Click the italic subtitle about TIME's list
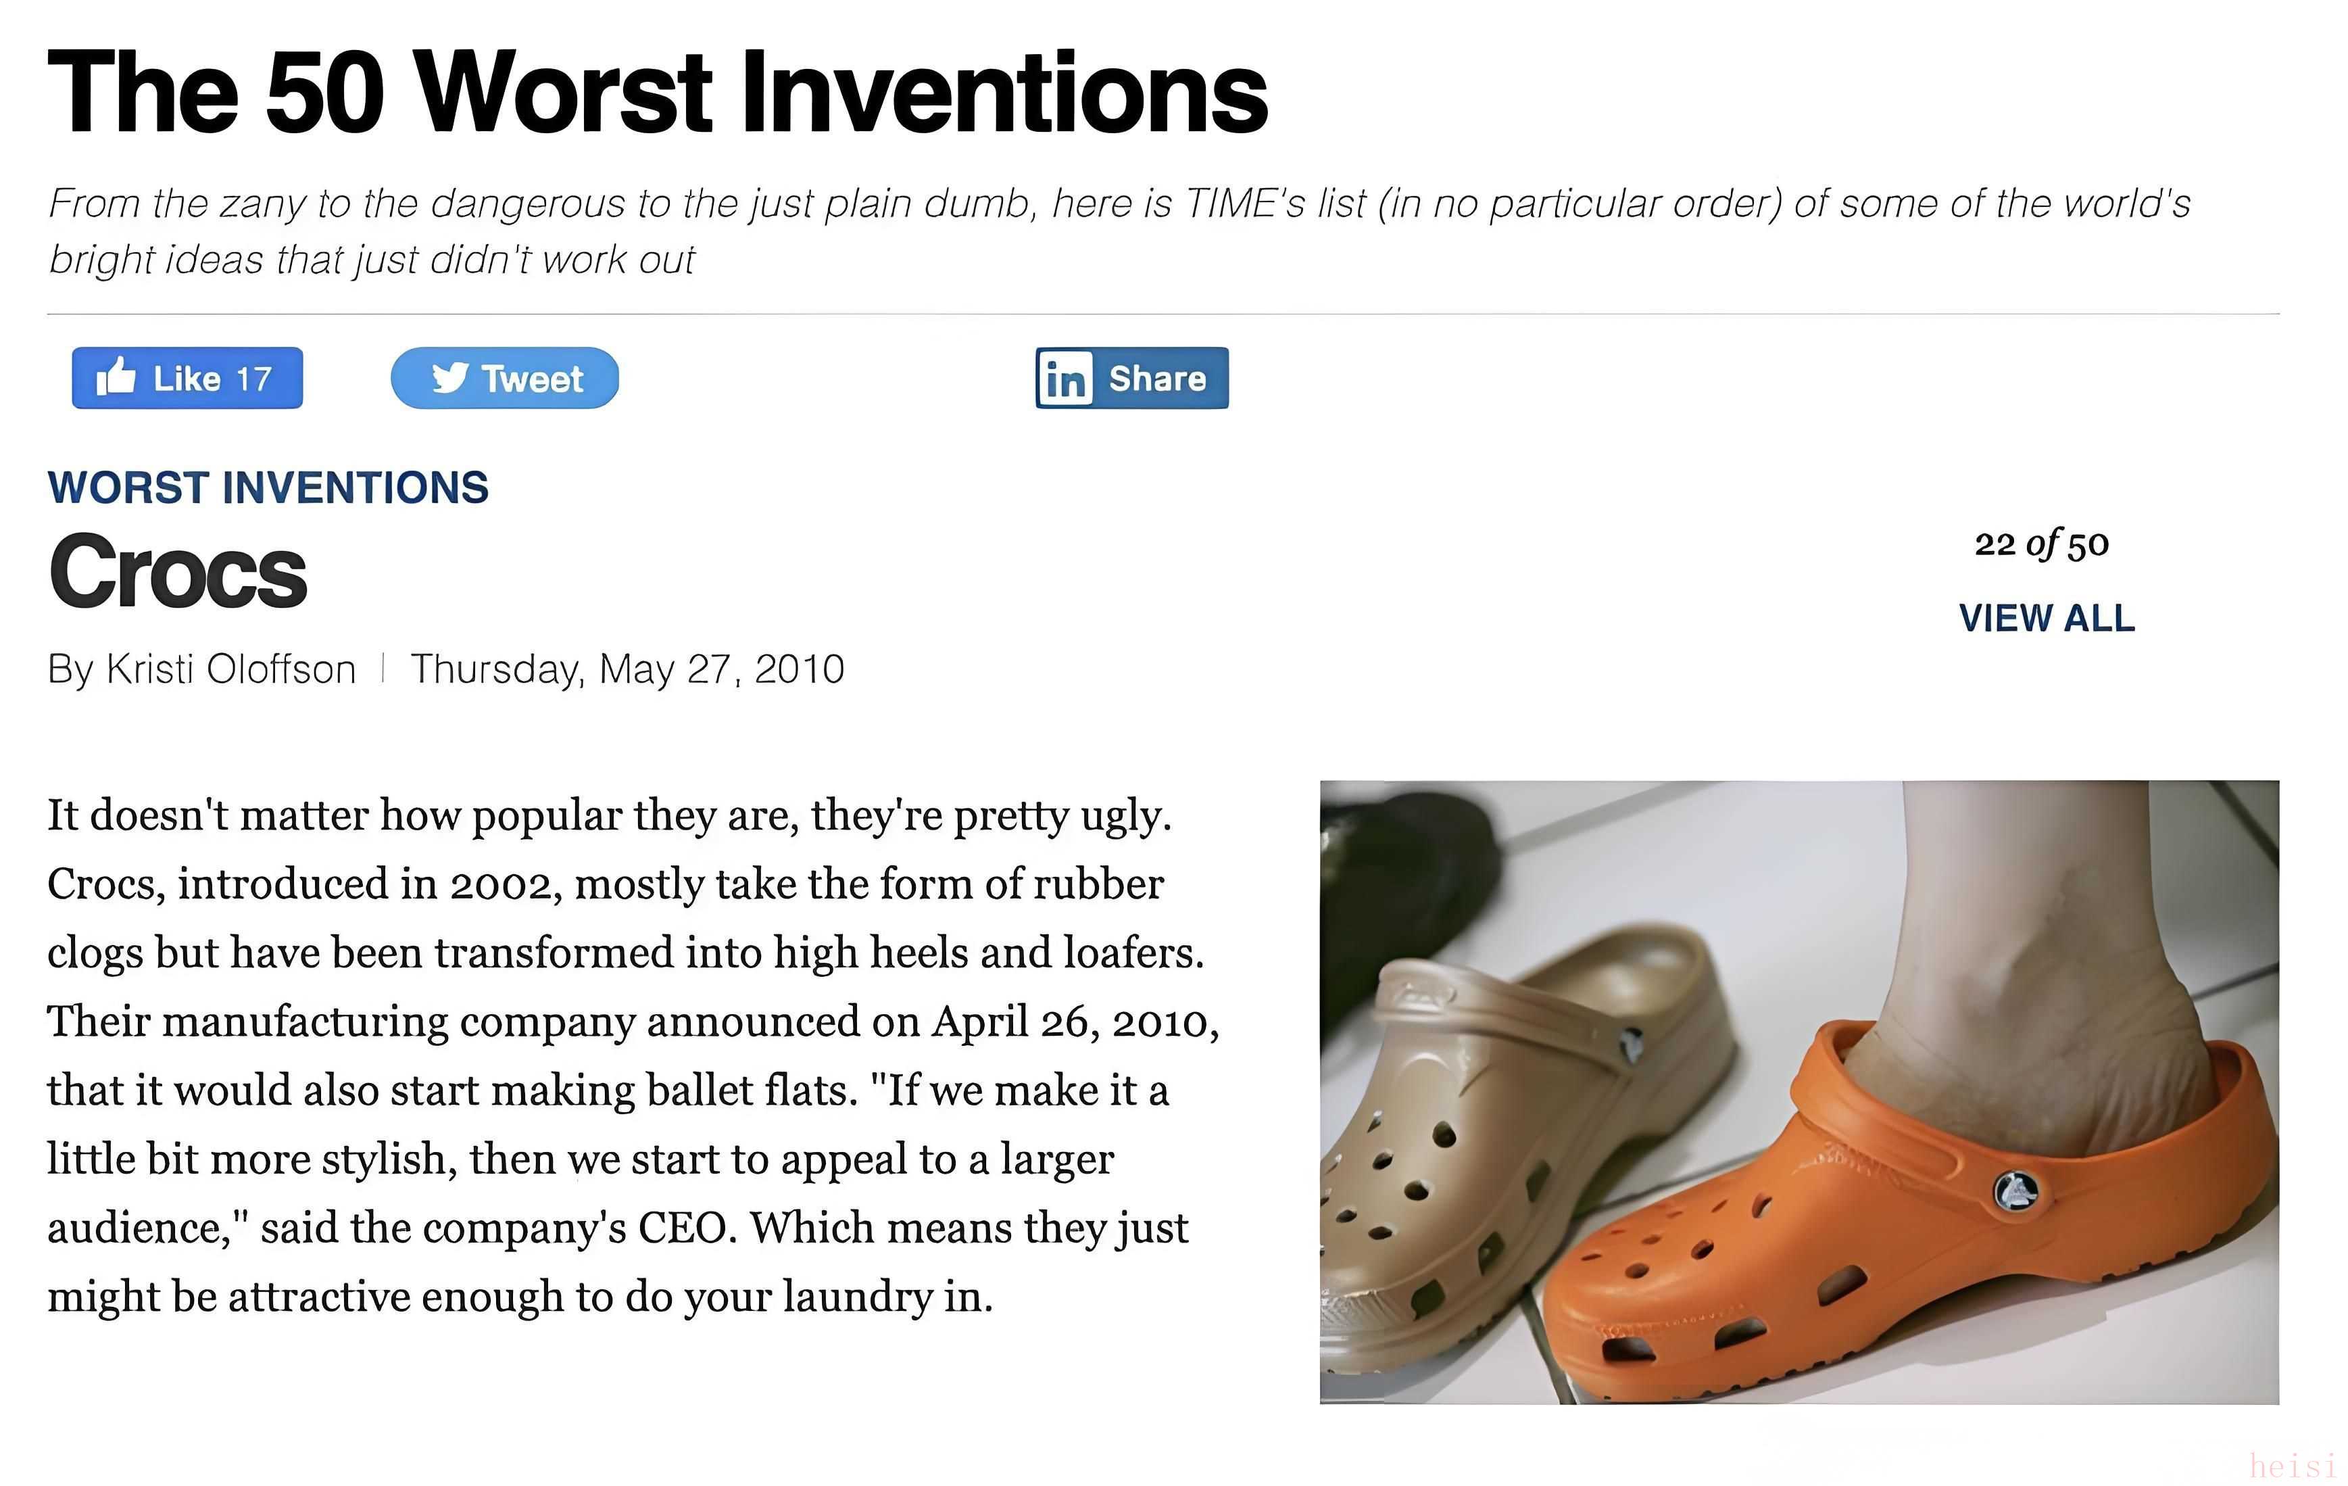This screenshot has height=1486, width=2348. (x=1119, y=231)
